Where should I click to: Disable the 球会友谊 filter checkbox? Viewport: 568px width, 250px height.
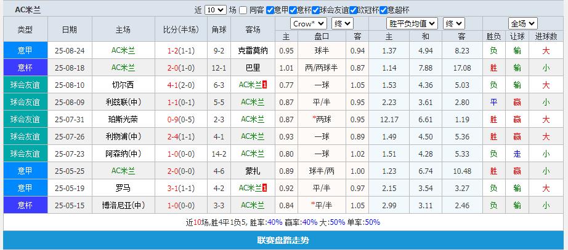click(315, 10)
